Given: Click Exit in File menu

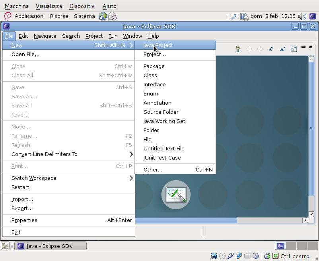Looking at the screenshot, I should 69,232.
